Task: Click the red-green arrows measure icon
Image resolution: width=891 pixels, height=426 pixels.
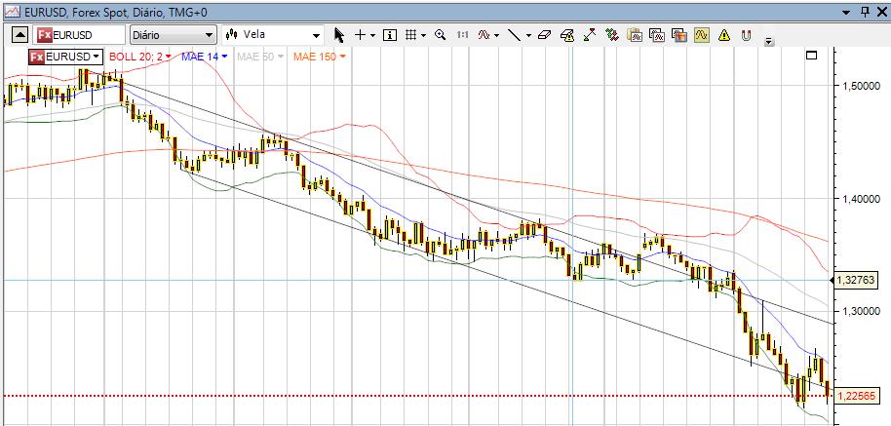Action: 589,35
